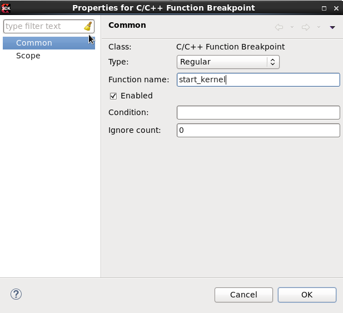Click the SDK window icon
The height and width of the screenshot is (313, 343).
click(6, 8)
